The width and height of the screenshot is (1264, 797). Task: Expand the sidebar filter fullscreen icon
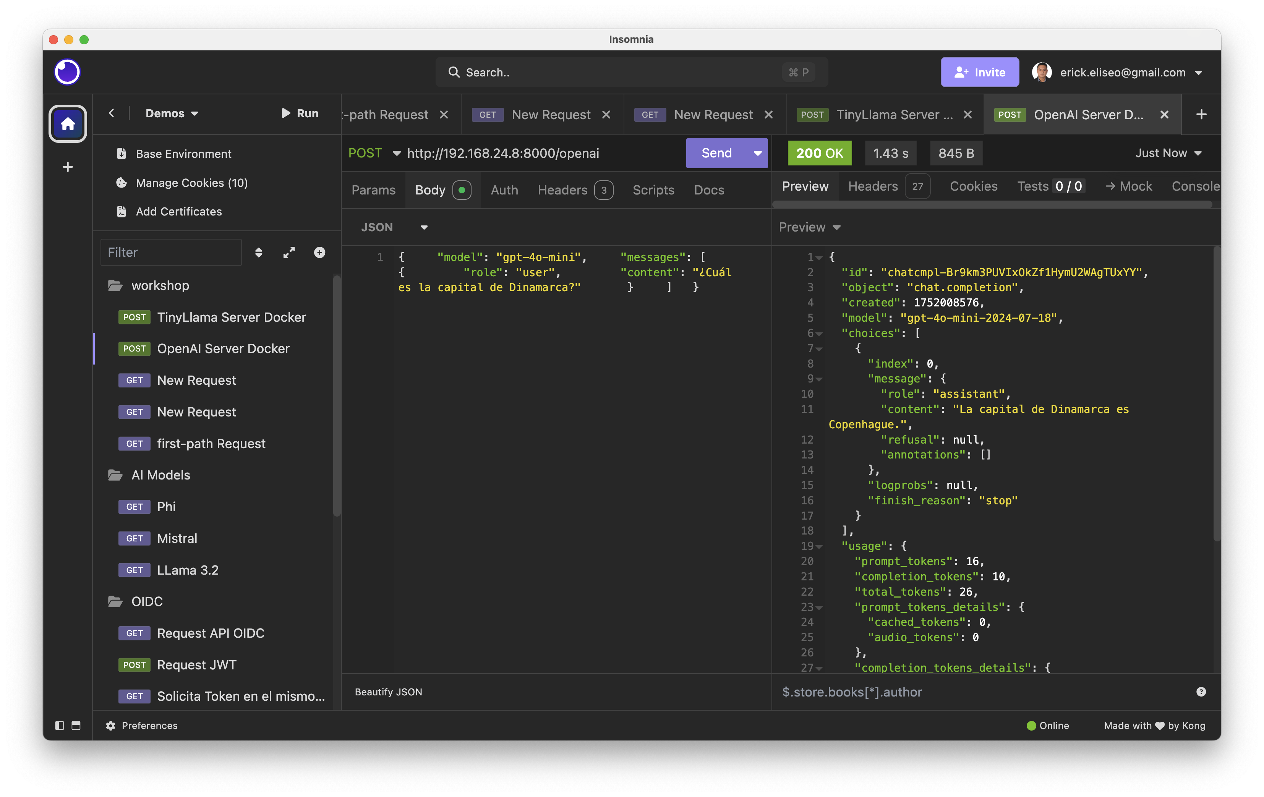(x=289, y=253)
